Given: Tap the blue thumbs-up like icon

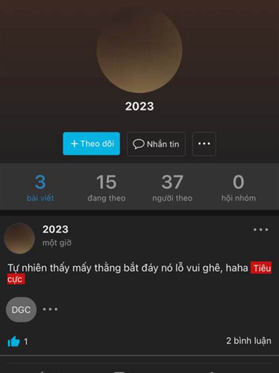Looking at the screenshot, I should coord(13,341).
